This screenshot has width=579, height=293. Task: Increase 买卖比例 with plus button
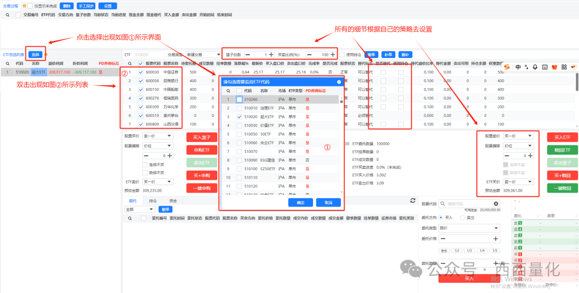pos(333,55)
